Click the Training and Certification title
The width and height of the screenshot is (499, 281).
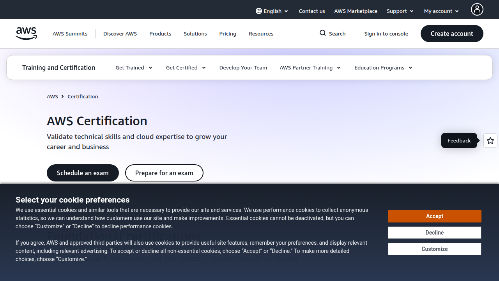58,68
